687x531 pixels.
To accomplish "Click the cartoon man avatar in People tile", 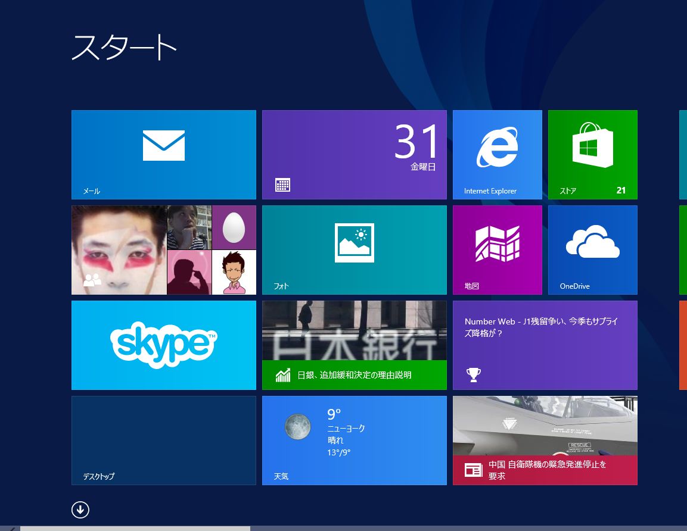I will coord(234,272).
